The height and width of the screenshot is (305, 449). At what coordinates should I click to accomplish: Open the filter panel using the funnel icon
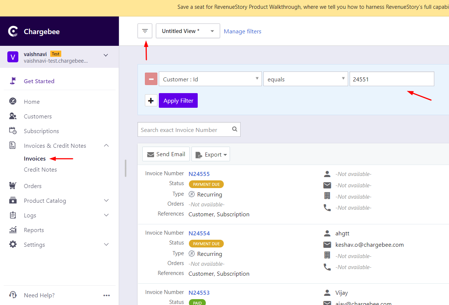click(145, 31)
